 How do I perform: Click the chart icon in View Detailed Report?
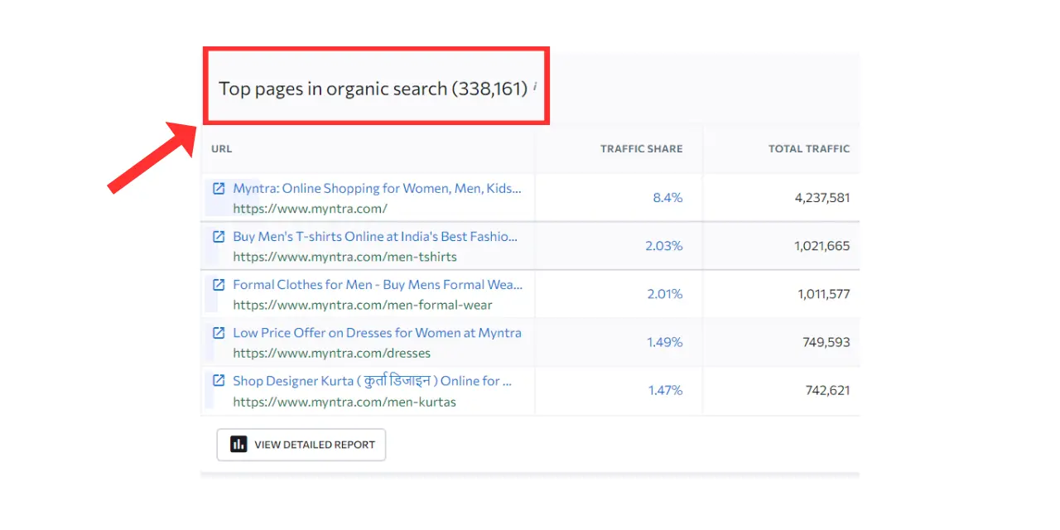238,445
